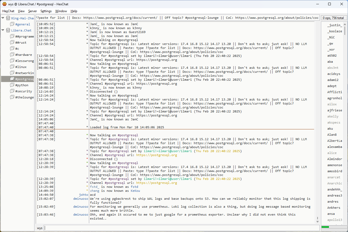The height and width of the screenshot is (232, 348).
Task: Open the Settings menu
Action: click(x=46, y=11)
